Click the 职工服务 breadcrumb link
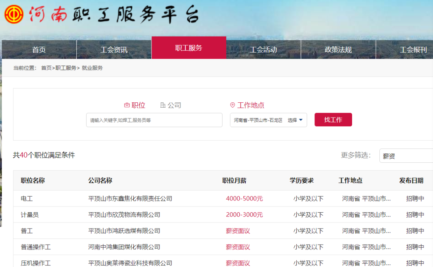The height and width of the screenshot is (267, 433). [x=66, y=68]
